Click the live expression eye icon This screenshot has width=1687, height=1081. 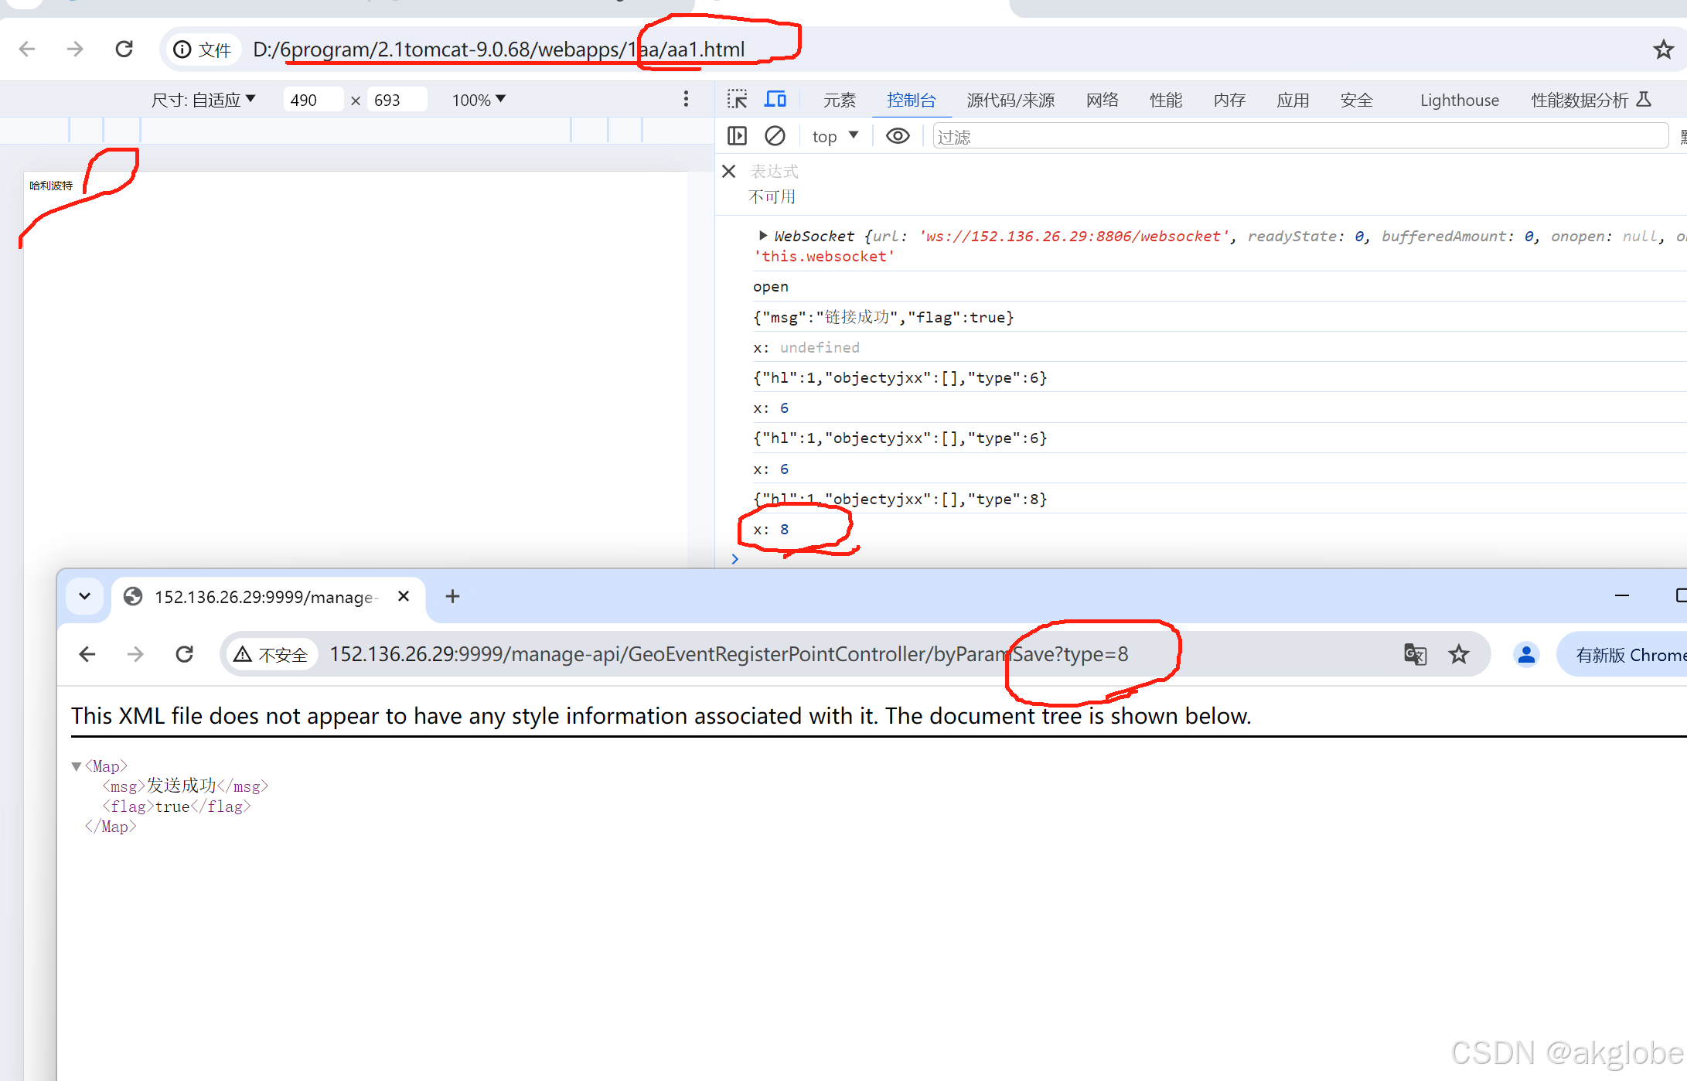pyautogui.click(x=897, y=136)
